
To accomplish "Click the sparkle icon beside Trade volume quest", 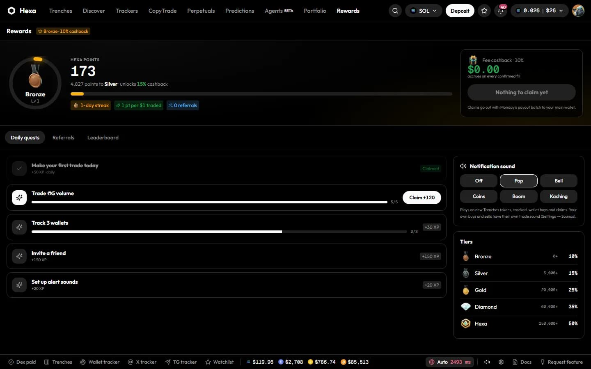I will tap(19, 198).
